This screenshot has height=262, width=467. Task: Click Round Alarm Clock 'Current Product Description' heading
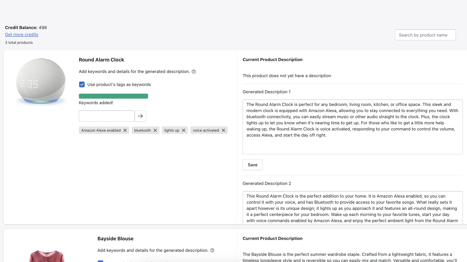click(x=273, y=60)
